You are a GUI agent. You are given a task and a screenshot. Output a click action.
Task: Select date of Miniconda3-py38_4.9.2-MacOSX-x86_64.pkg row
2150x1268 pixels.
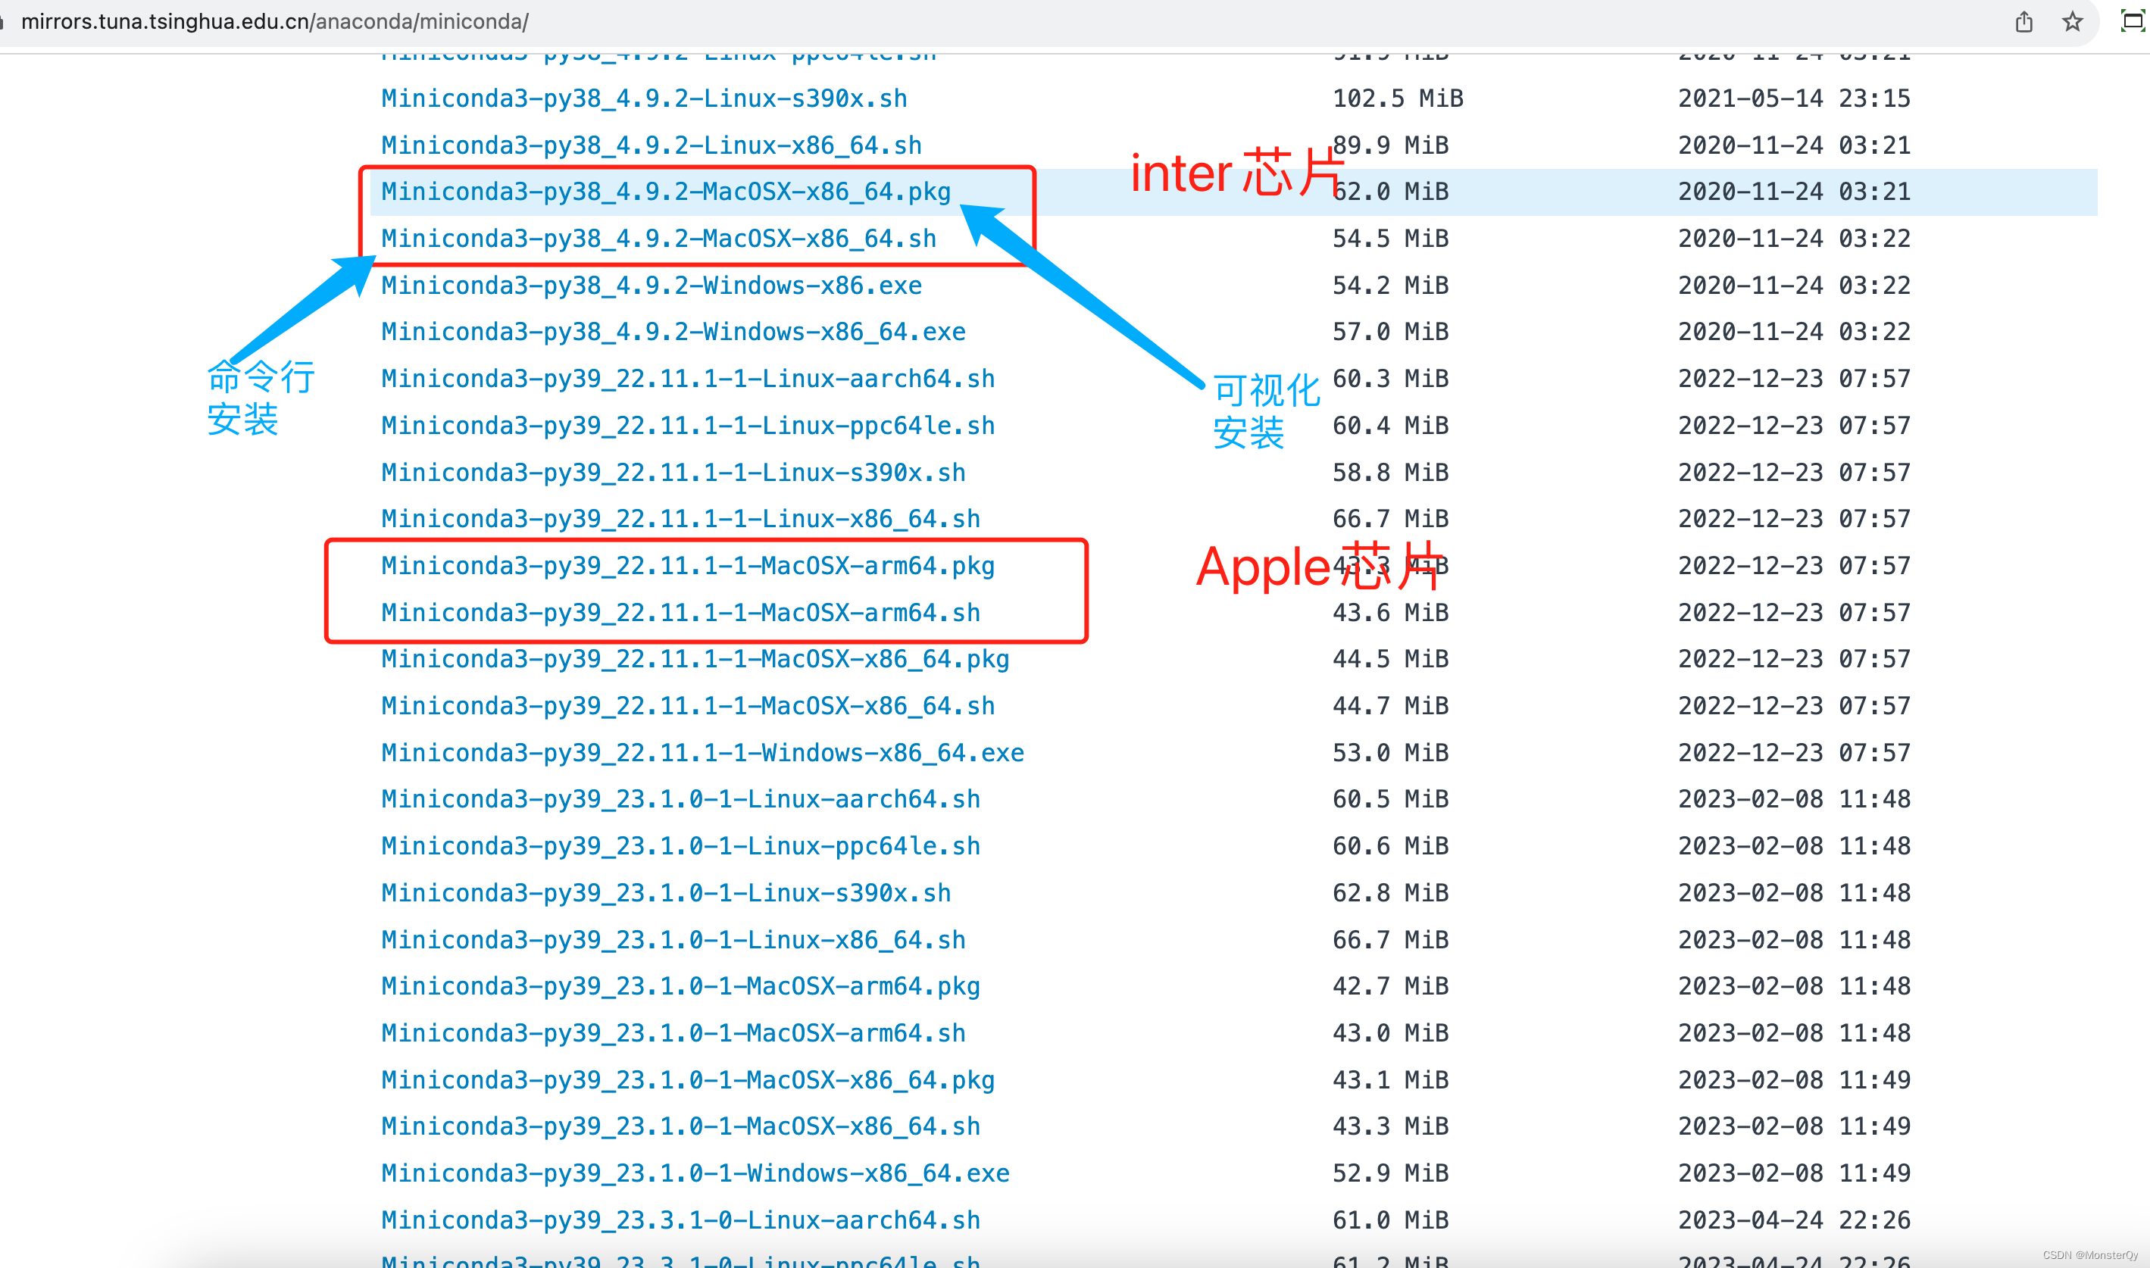coord(1794,192)
